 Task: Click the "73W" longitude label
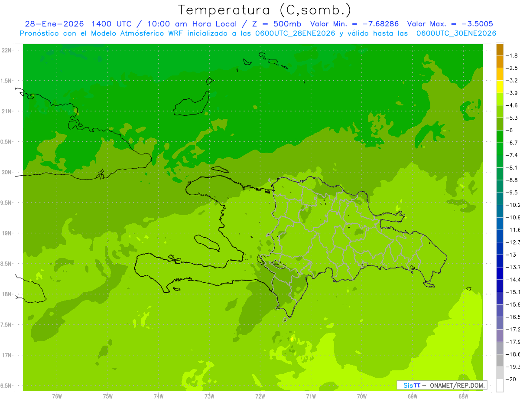(x=209, y=396)
